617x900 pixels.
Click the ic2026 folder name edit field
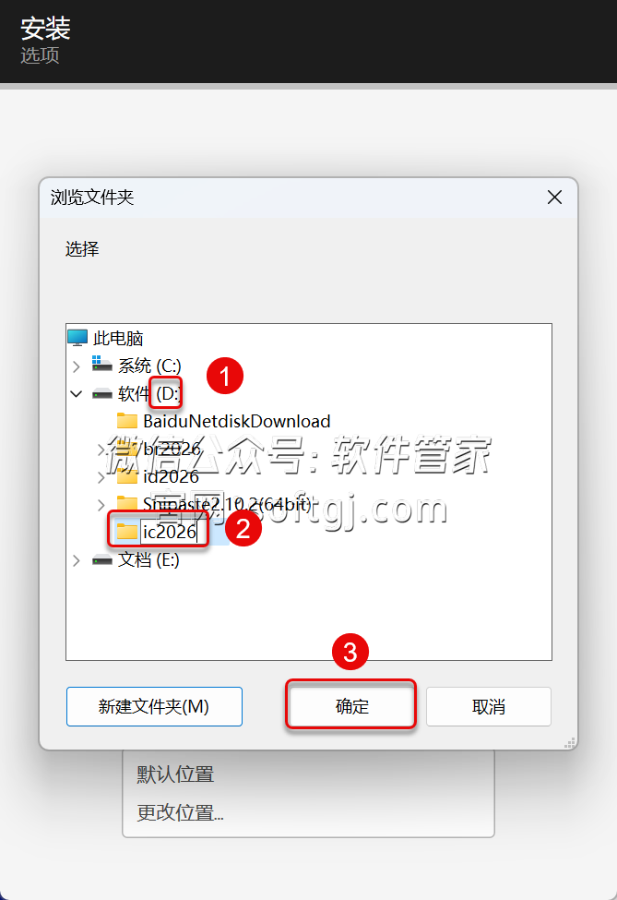[170, 532]
